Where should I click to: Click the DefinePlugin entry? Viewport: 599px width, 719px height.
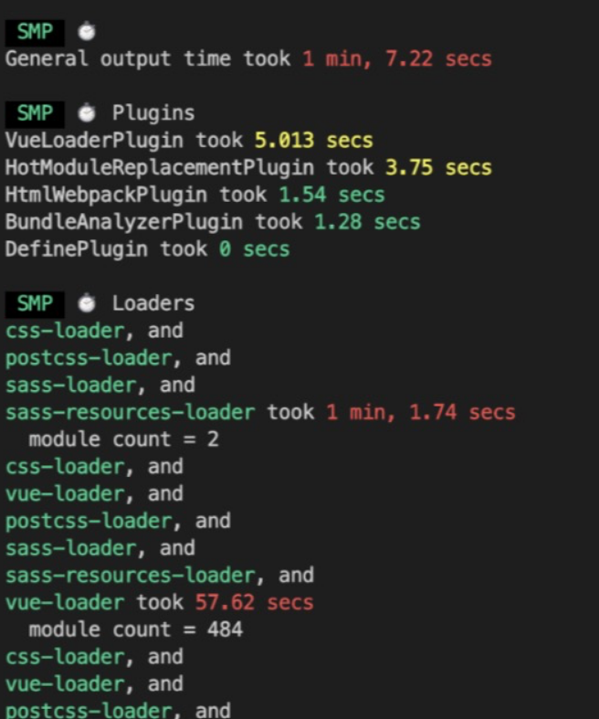76,249
